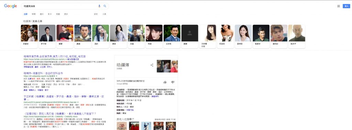Open the red-toned related show thumbnail

tap(134, 126)
